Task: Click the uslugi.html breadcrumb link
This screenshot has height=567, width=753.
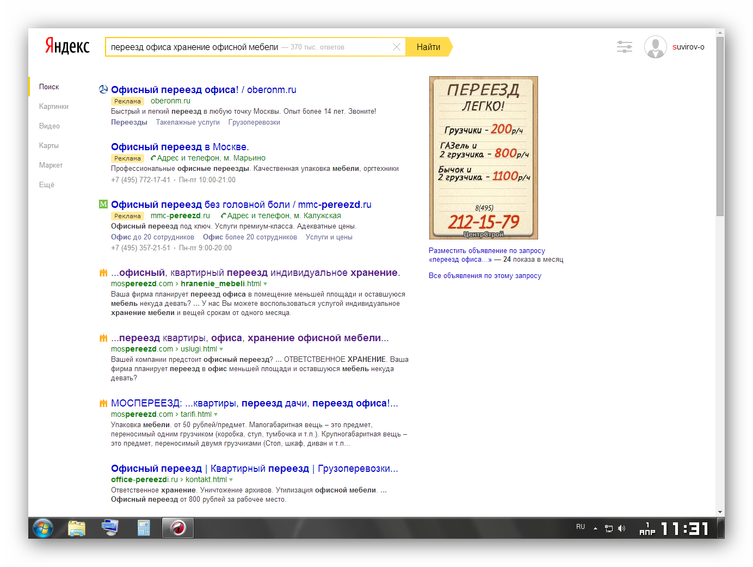Action: [199, 349]
